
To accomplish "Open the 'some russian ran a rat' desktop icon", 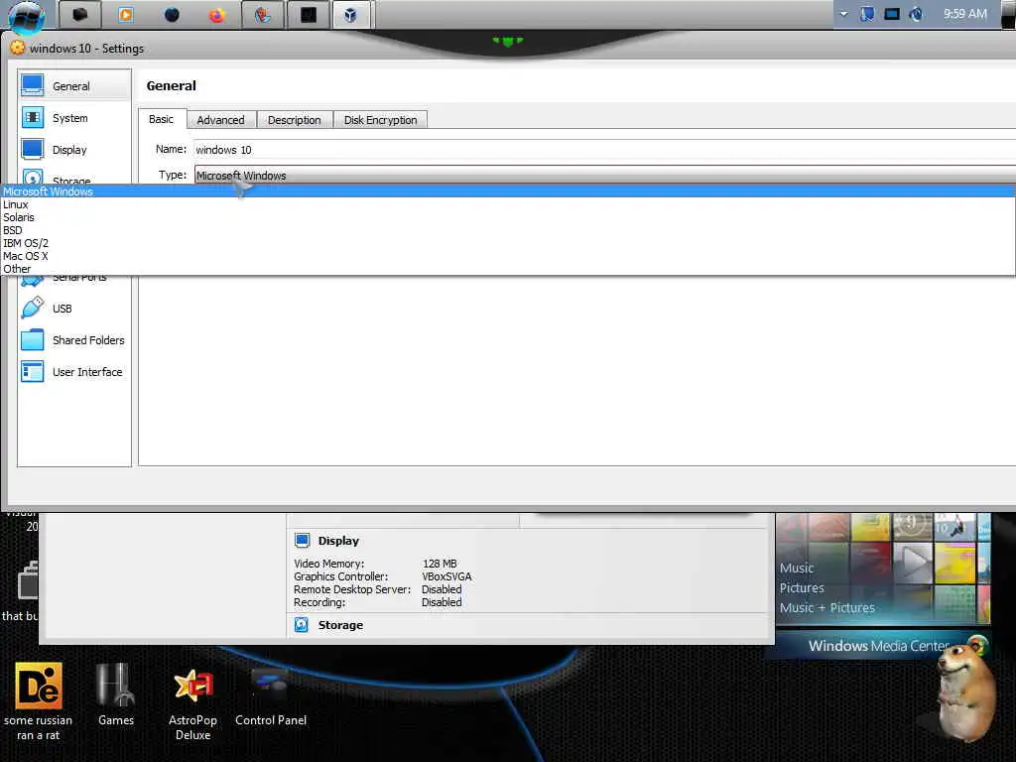I will pyautogui.click(x=39, y=701).
